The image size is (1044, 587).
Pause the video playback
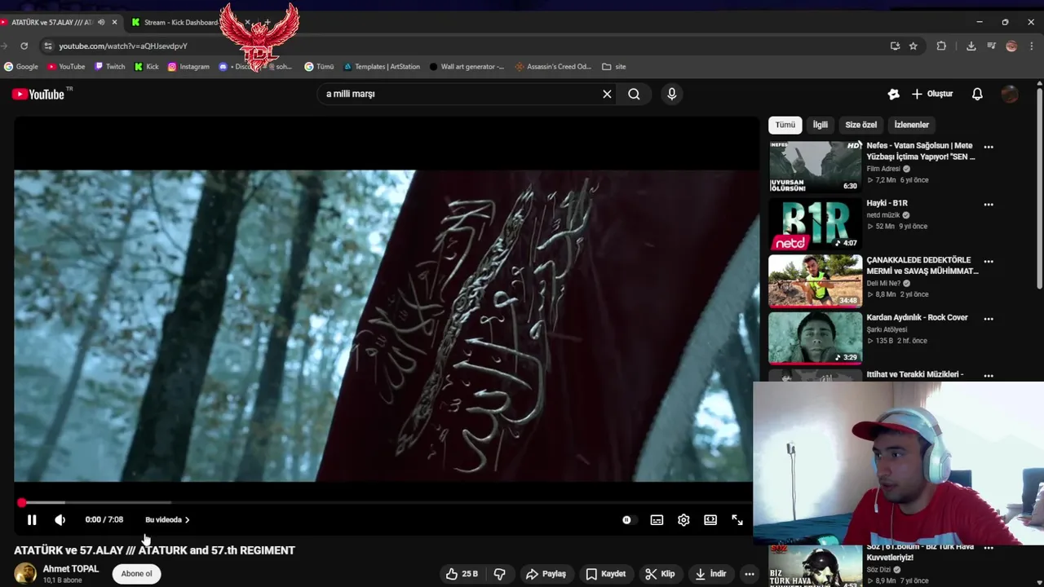[32, 519]
